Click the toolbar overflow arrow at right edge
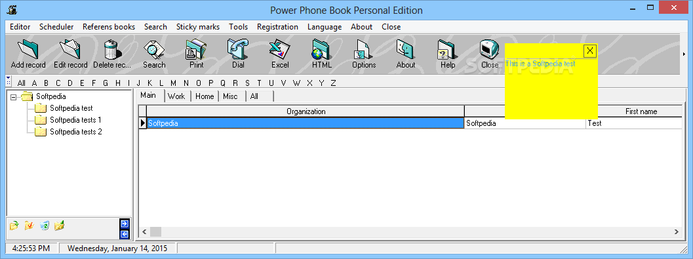Screen dimensions: 693x259 click(x=684, y=54)
